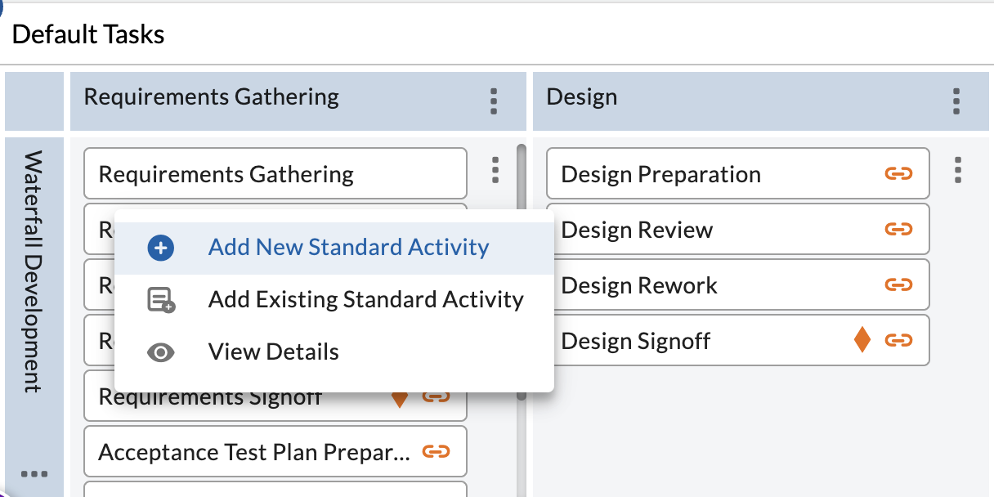
Task: Open Design column header kebab menu
Action: point(956,100)
